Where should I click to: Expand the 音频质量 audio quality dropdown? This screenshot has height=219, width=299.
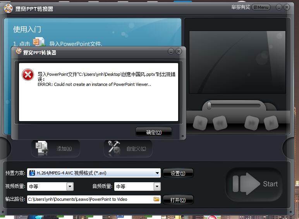[x=157, y=186]
